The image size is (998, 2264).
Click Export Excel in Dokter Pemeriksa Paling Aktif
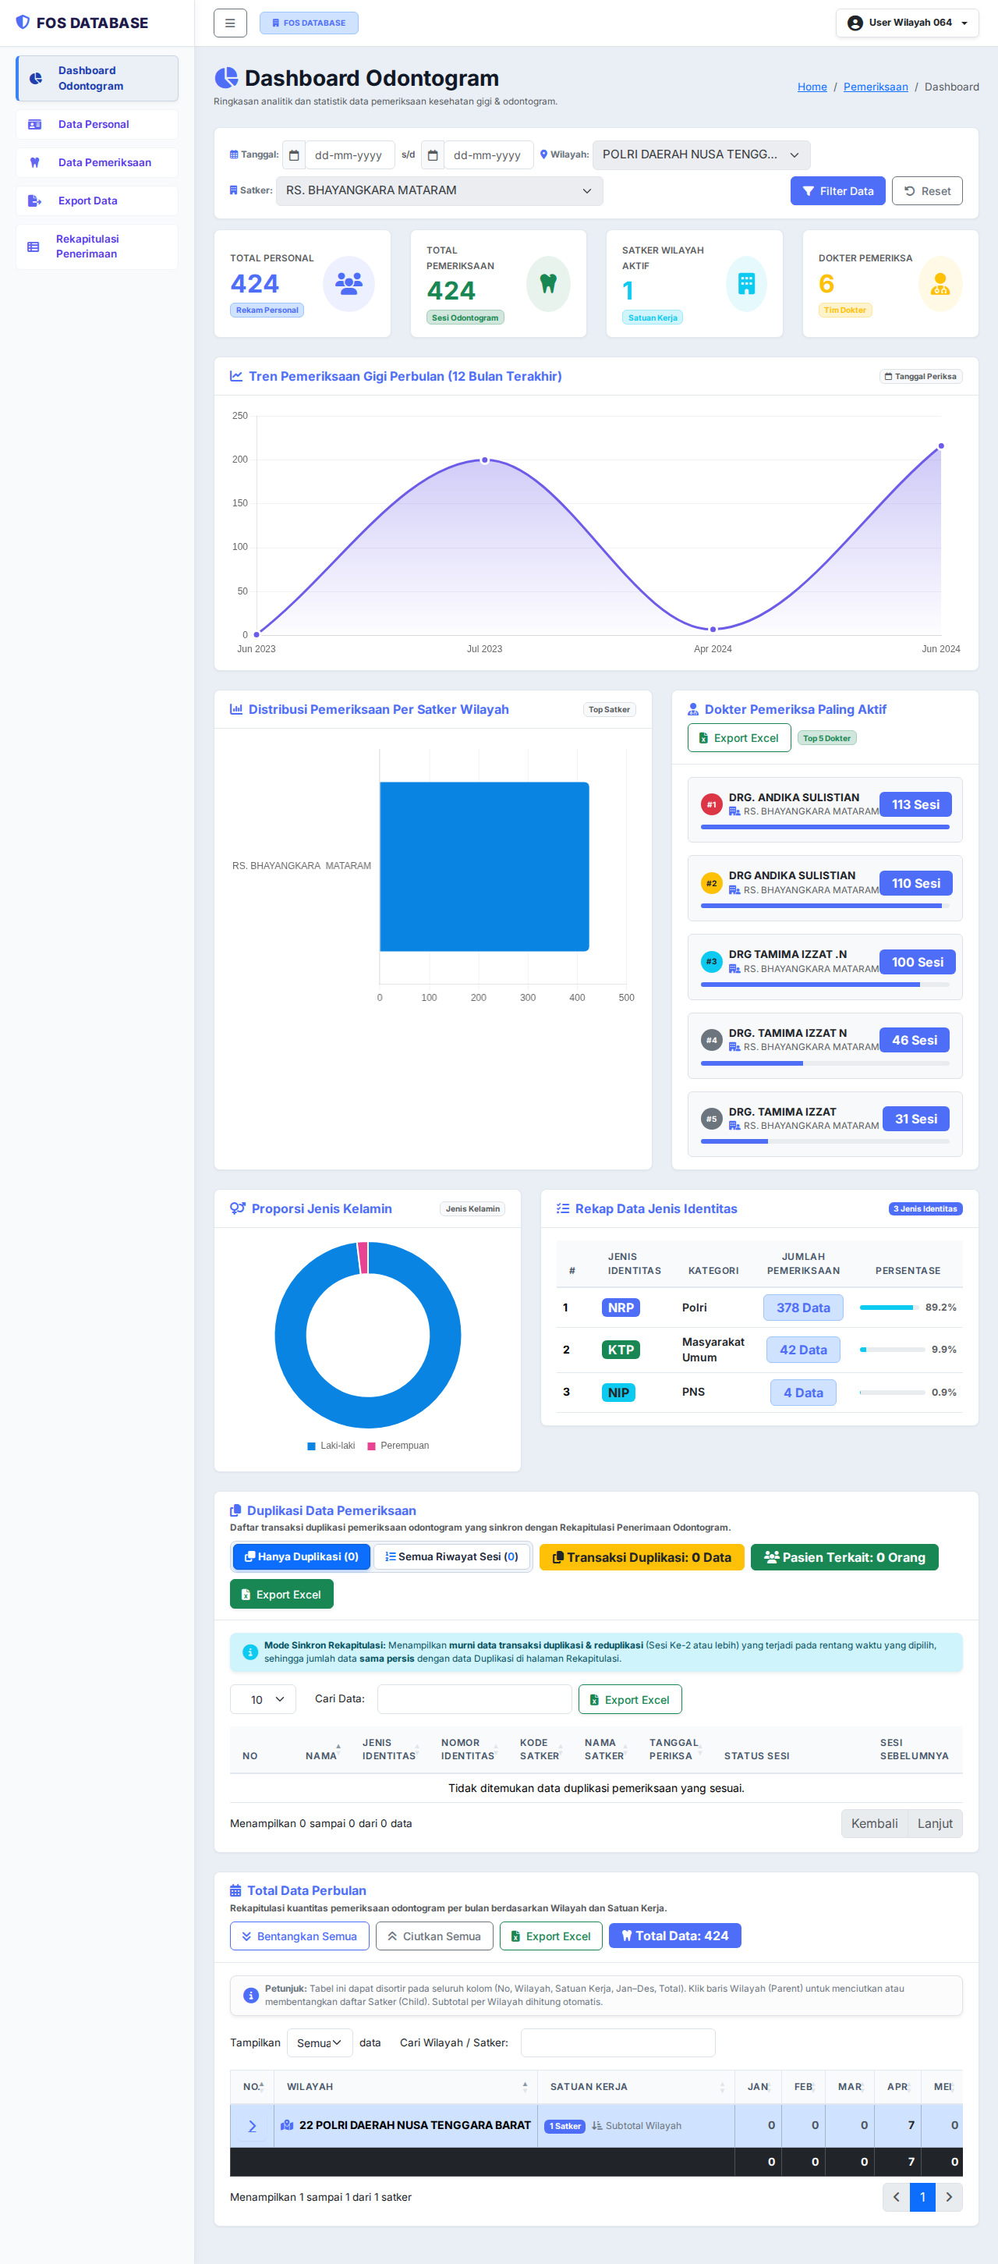[739, 737]
